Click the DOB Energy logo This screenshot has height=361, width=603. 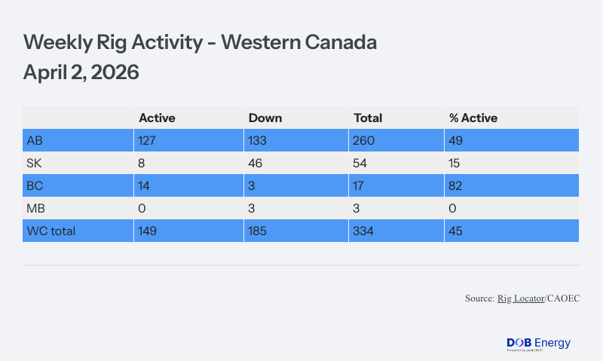(538, 344)
